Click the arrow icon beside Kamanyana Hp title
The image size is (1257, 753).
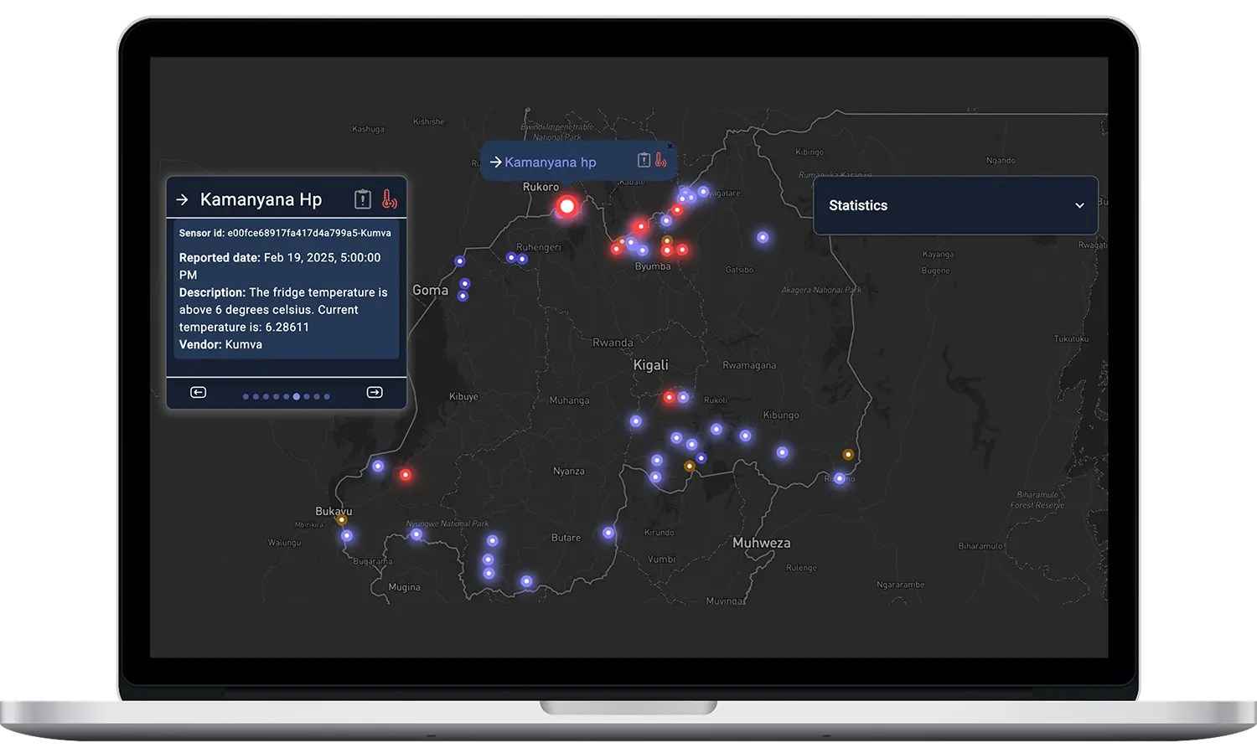(x=183, y=199)
